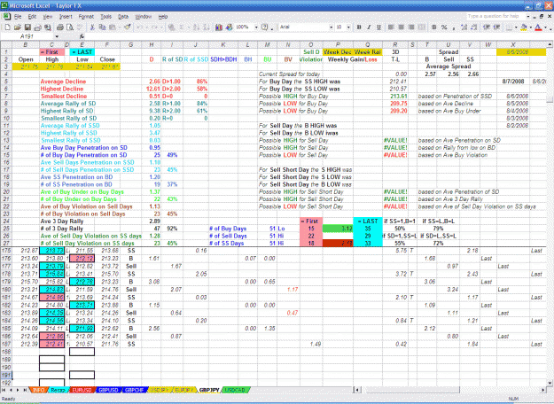Screen dimensions: 554x404
Task: Open the font size dropdown
Action: (x=348, y=27)
